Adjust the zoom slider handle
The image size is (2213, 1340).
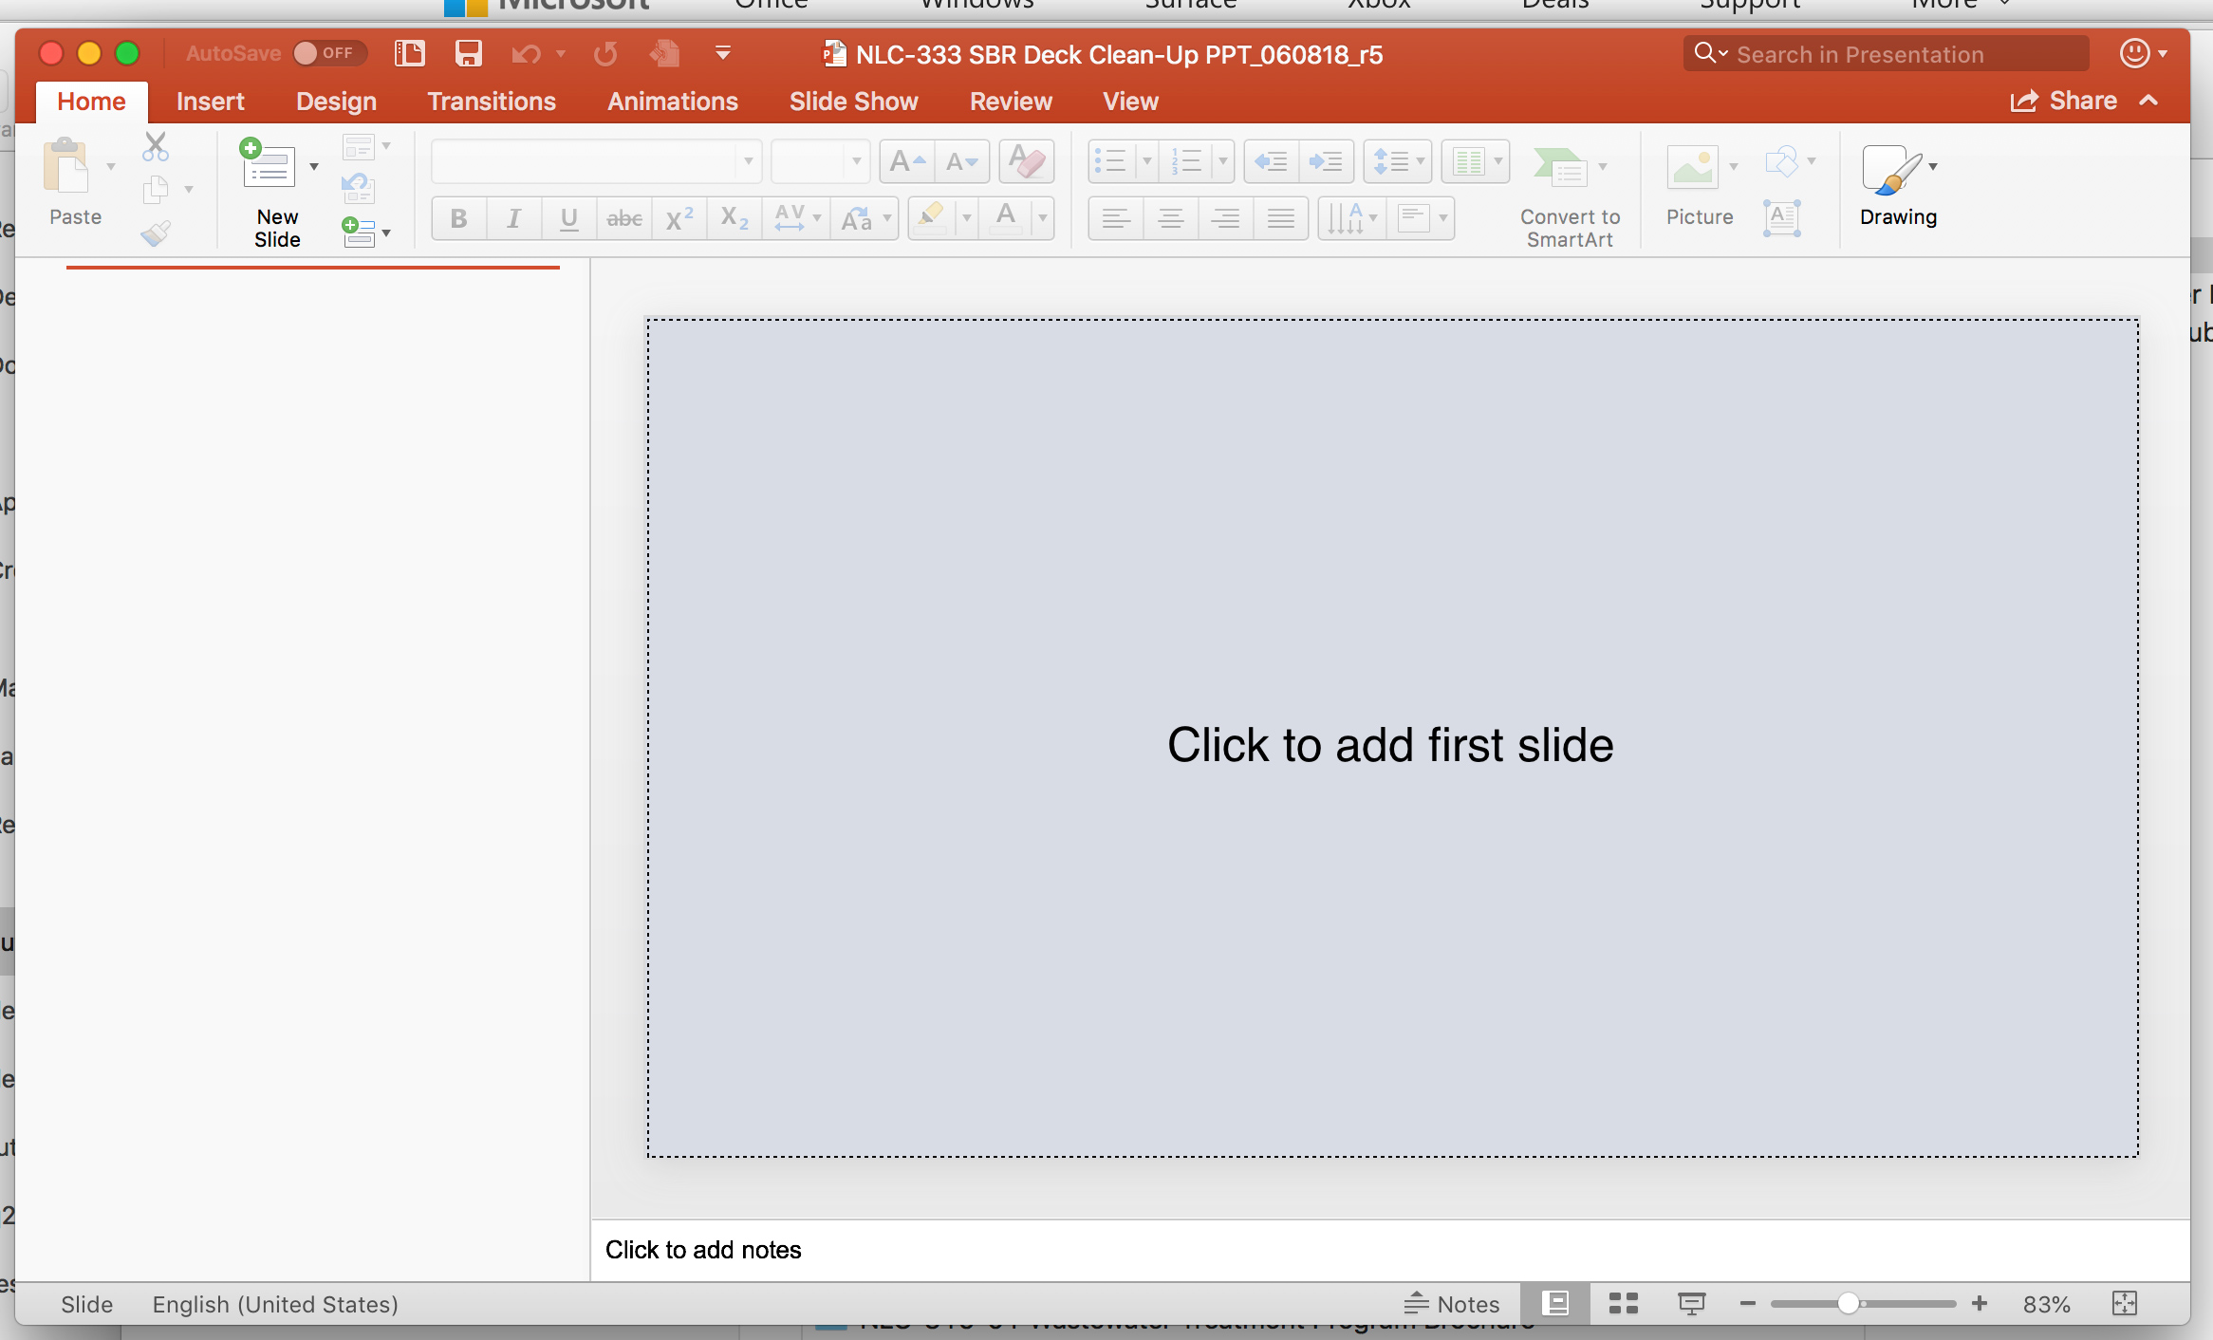(x=1848, y=1304)
